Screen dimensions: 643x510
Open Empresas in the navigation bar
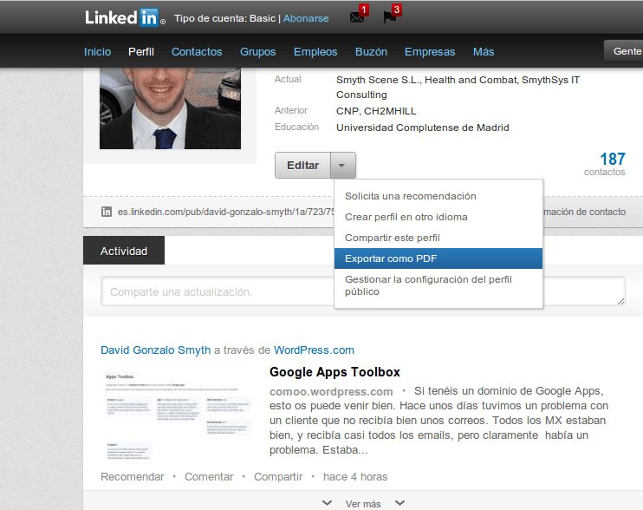tap(430, 52)
